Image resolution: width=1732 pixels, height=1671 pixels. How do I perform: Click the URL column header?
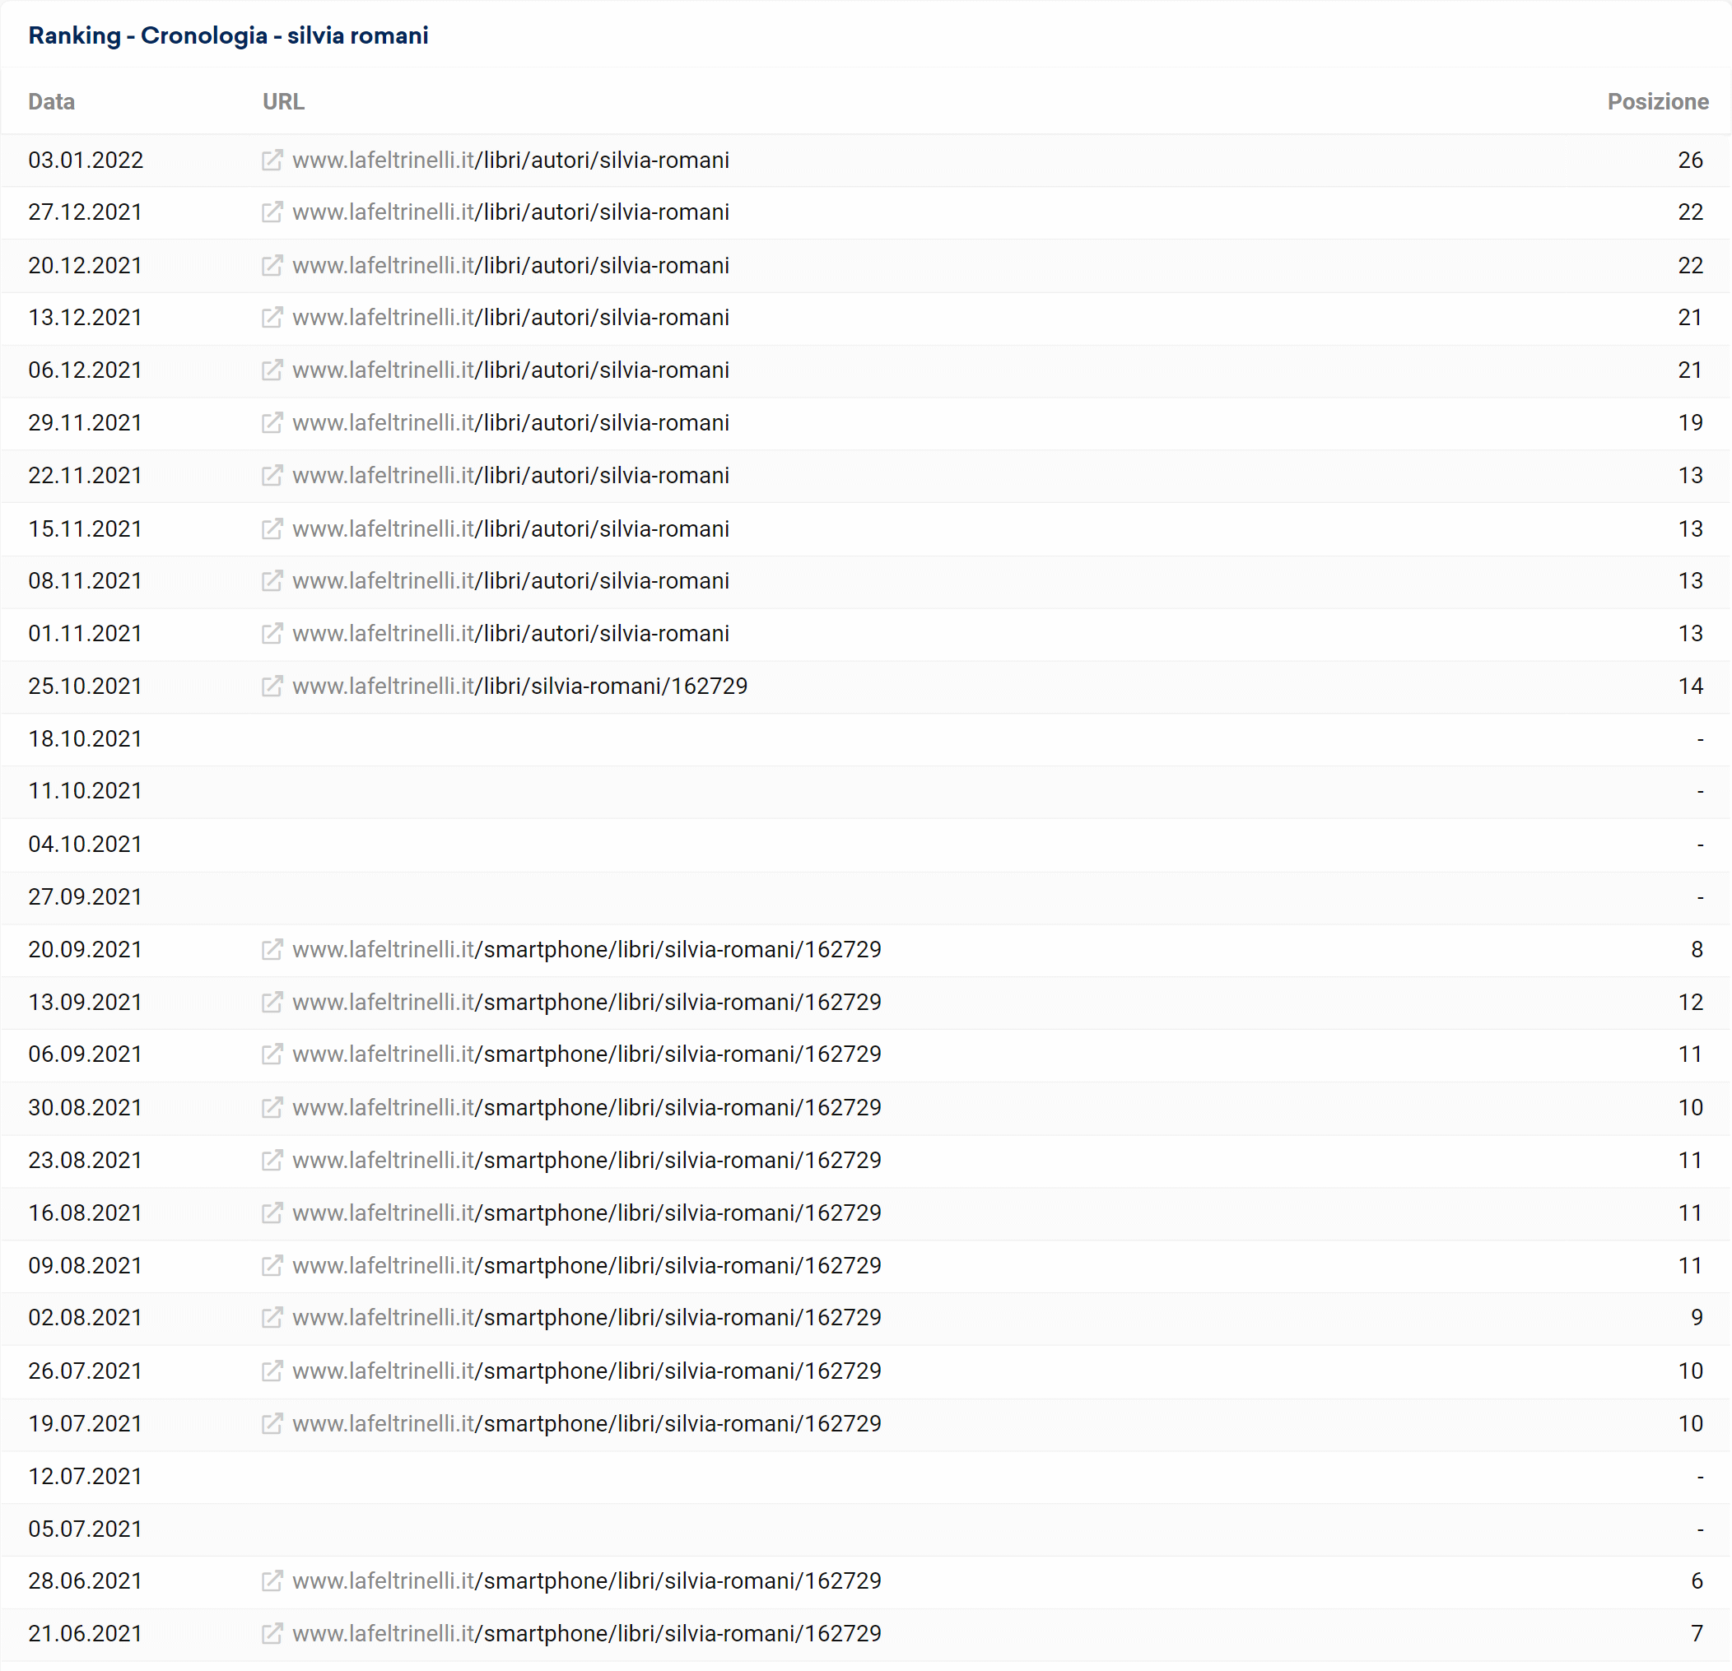point(284,101)
